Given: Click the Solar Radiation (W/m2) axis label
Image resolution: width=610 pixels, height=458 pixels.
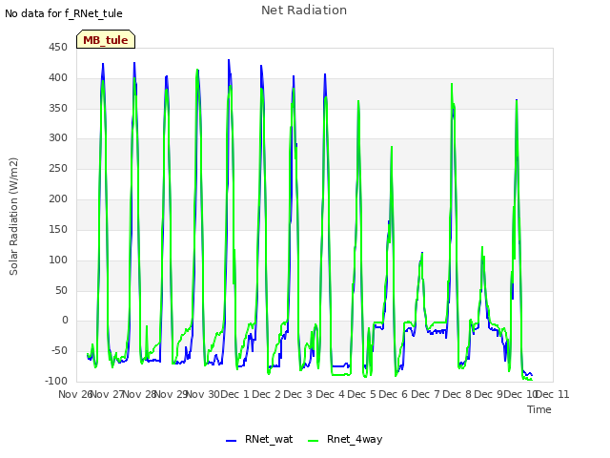Looking at the screenshot, I should (x=13, y=217).
